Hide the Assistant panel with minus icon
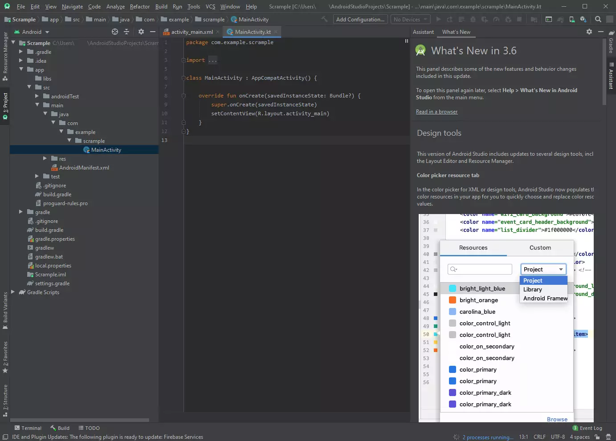 pyautogui.click(x=600, y=32)
